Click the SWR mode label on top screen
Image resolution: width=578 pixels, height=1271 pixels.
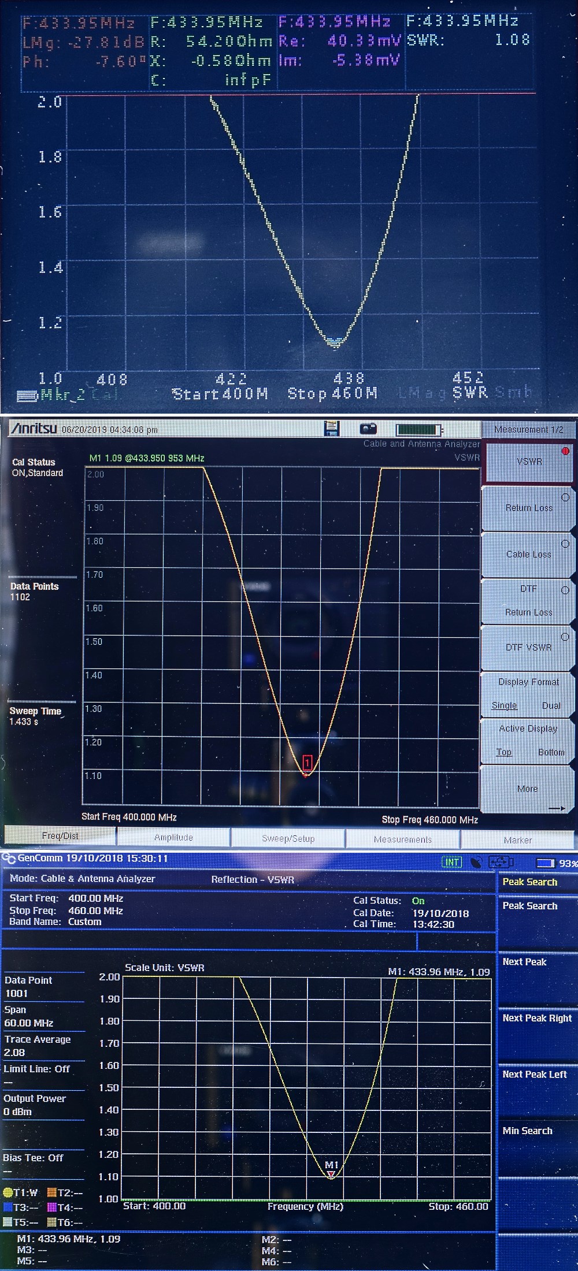point(470,392)
